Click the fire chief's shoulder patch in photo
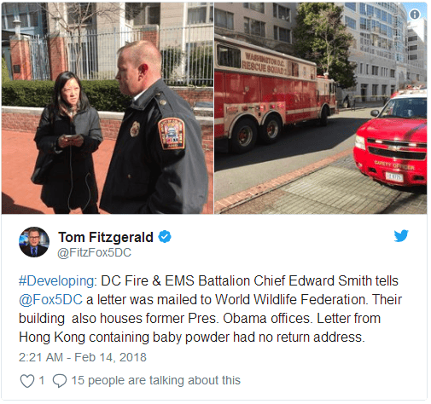The width and height of the screenshot is (431, 404). (x=172, y=134)
